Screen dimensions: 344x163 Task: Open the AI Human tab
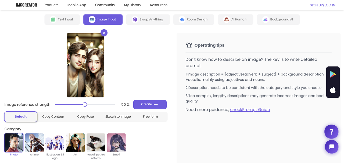pos(235,19)
